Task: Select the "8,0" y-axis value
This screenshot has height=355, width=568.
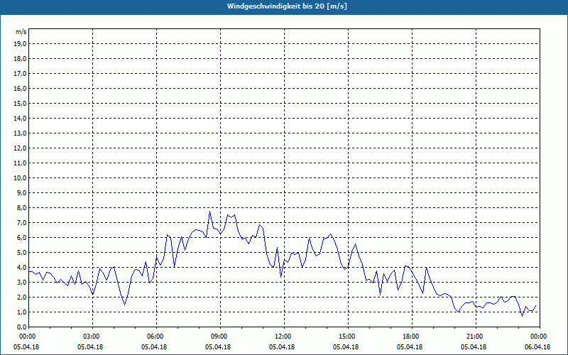Action: point(21,207)
